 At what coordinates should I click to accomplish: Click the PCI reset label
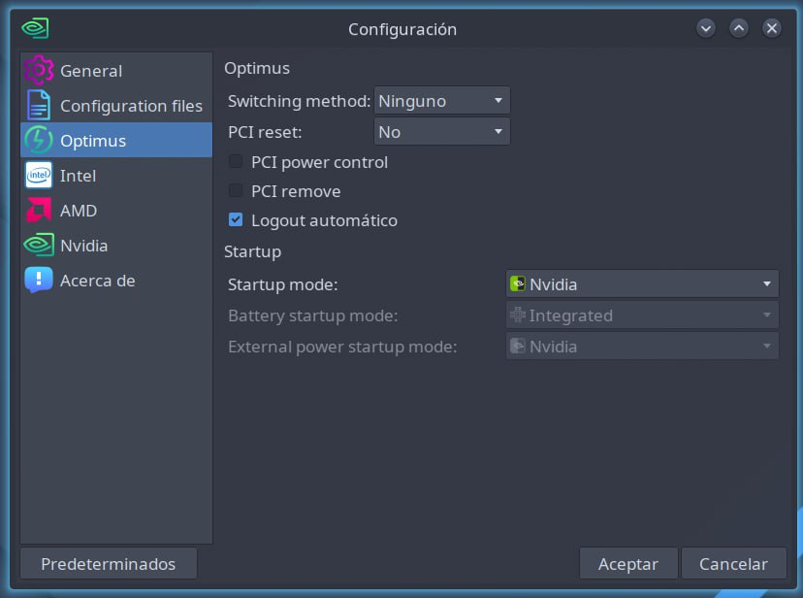pos(265,132)
